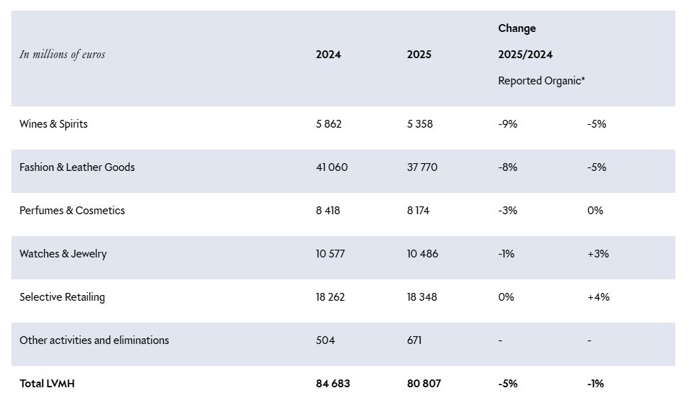
Task: Click Other activities 2025 value 671
Action: tap(414, 340)
